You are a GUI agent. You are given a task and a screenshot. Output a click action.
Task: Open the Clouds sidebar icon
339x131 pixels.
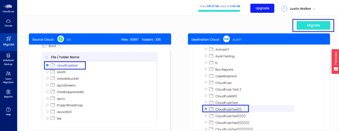(x=8, y=21)
